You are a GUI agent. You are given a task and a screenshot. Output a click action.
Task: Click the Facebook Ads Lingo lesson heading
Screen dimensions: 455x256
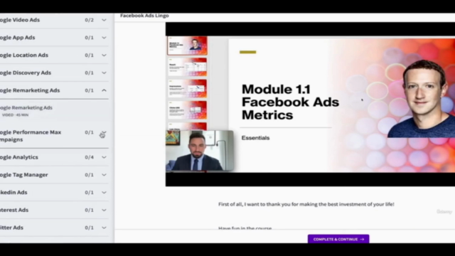[x=144, y=16]
